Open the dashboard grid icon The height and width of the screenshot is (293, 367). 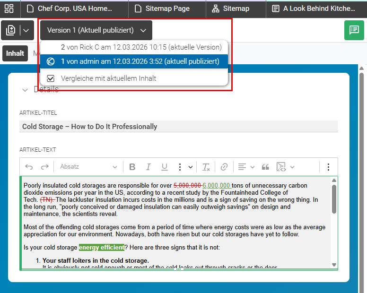[x=9, y=9]
